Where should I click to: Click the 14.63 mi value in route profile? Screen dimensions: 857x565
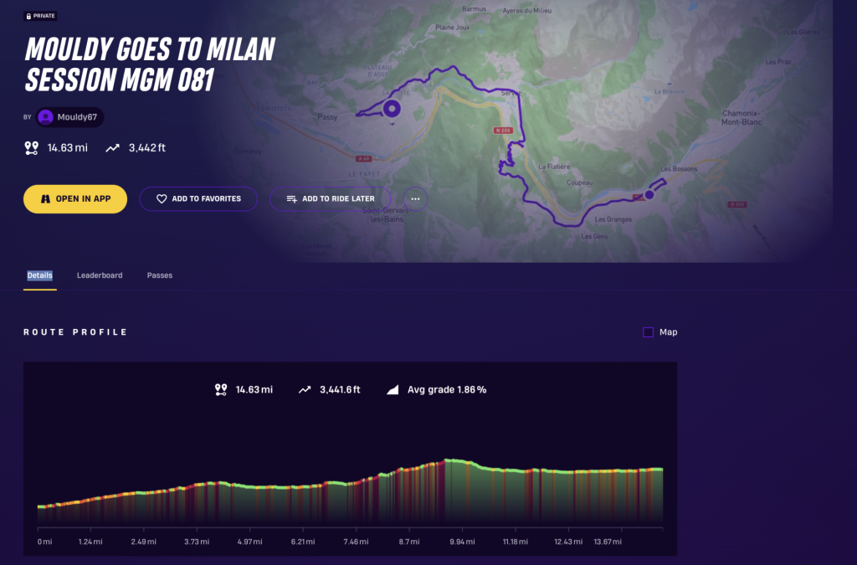[x=254, y=389]
